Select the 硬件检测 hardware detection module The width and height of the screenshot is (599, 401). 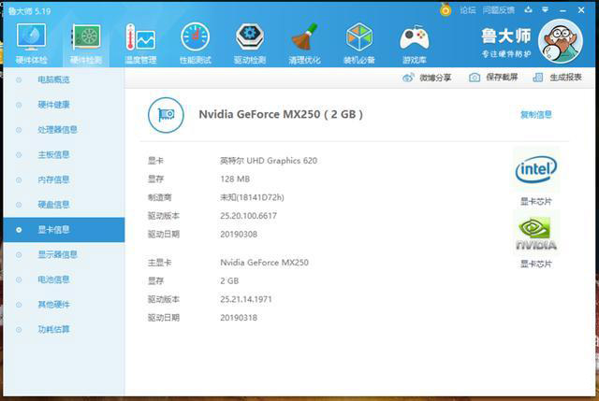[86, 43]
